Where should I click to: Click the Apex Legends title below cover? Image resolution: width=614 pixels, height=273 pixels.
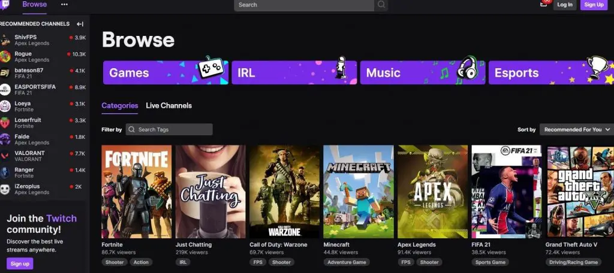tap(417, 245)
